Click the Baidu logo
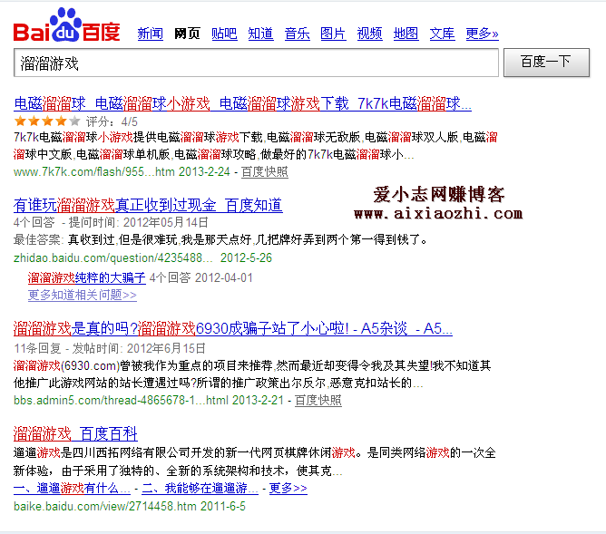 tap(66, 25)
